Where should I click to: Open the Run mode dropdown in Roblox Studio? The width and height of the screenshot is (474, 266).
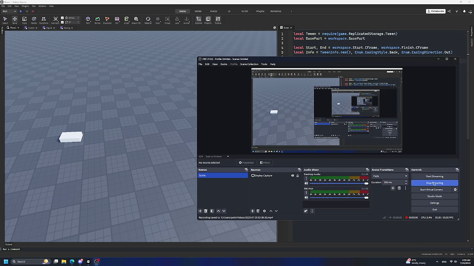[9, 11]
